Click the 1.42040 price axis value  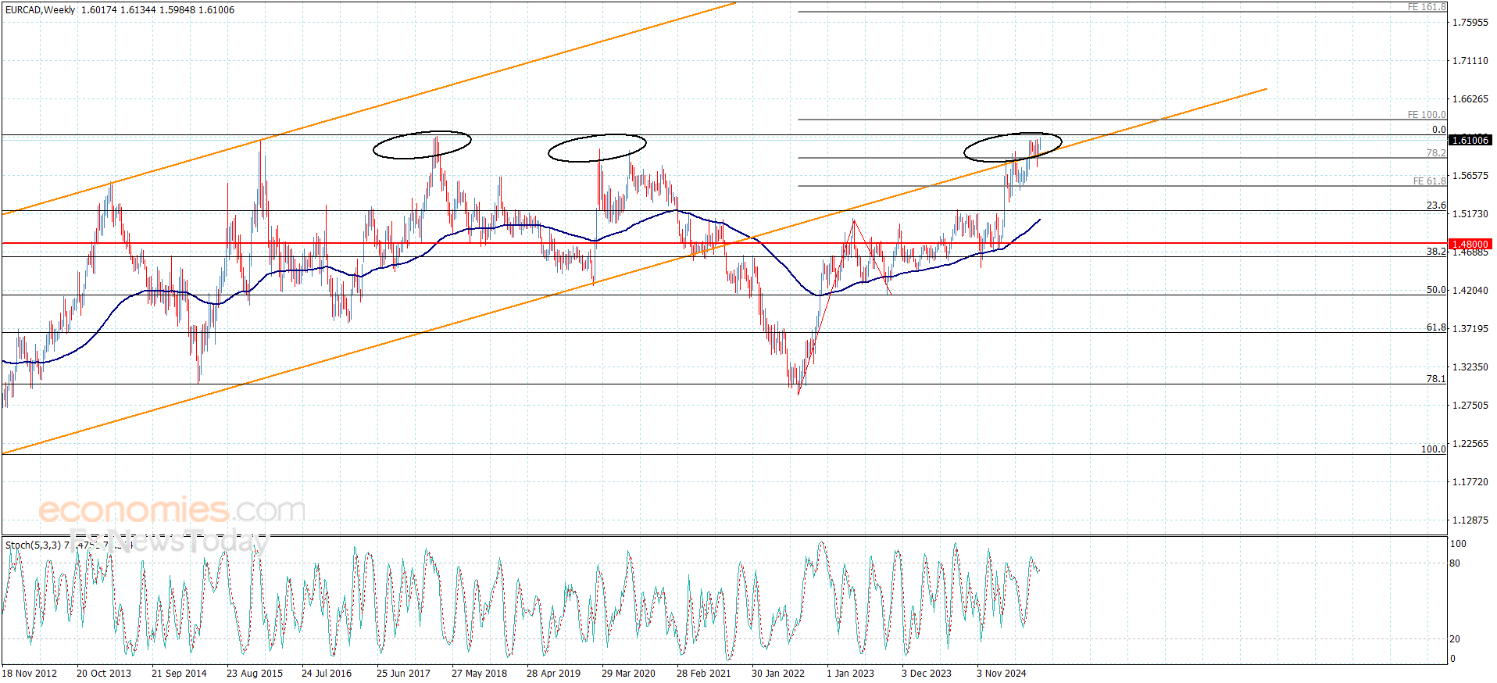pos(1470,291)
